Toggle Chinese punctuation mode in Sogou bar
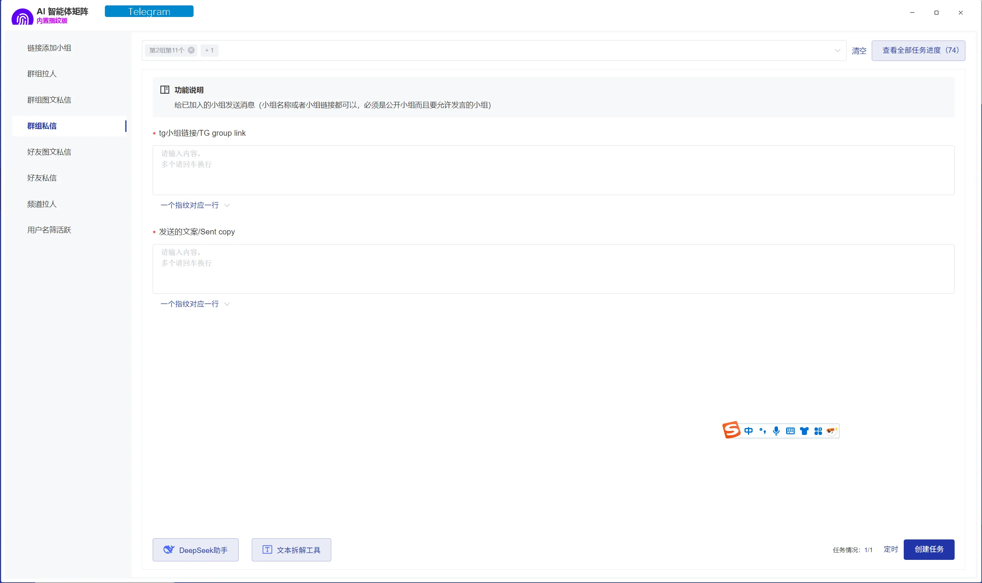This screenshot has height=583, width=982. tap(762, 431)
